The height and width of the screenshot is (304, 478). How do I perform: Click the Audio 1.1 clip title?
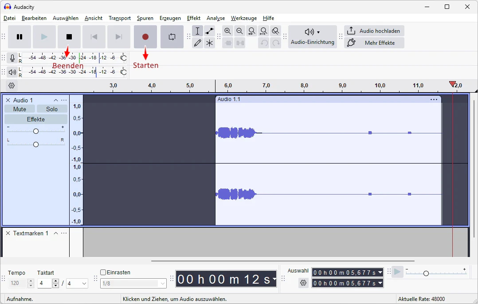[229, 99]
